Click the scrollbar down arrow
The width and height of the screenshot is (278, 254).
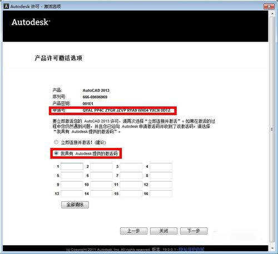(272, 248)
